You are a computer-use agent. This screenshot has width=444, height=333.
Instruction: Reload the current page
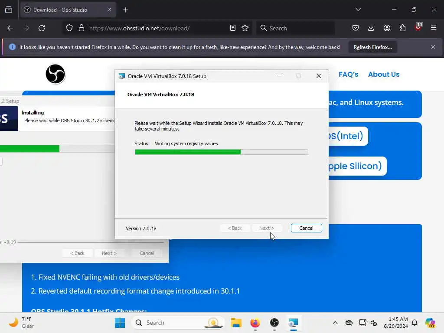coord(42,28)
